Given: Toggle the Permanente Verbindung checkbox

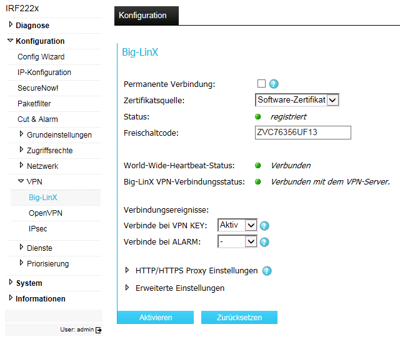Looking at the screenshot, I should (x=261, y=83).
